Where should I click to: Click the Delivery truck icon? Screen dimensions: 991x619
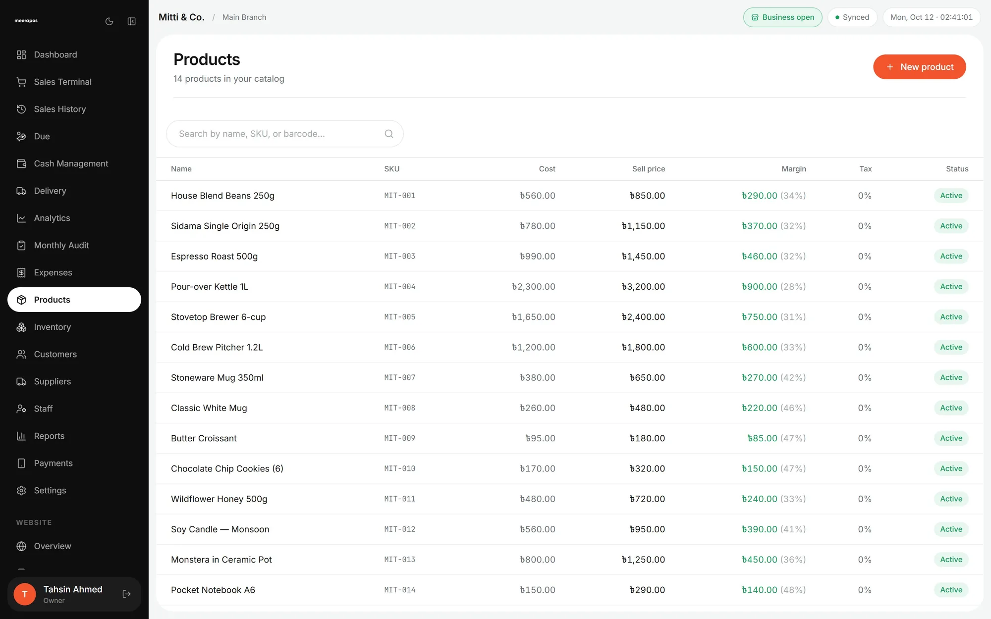click(x=21, y=191)
